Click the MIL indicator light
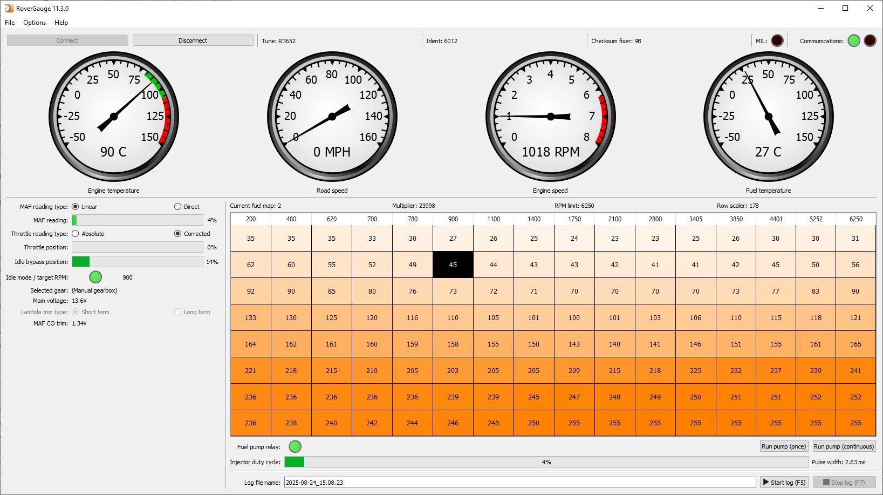 point(777,40)
